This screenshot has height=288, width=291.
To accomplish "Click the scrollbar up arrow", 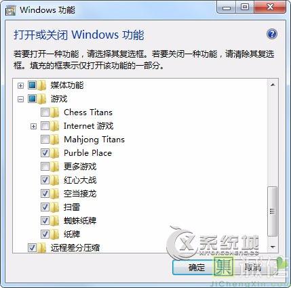I will pos(273,85).
